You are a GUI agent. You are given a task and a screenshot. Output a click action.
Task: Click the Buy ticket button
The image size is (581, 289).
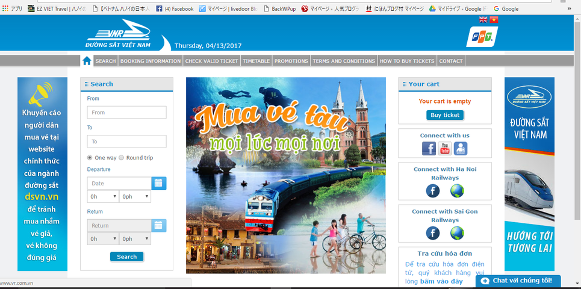coord(445,115)
